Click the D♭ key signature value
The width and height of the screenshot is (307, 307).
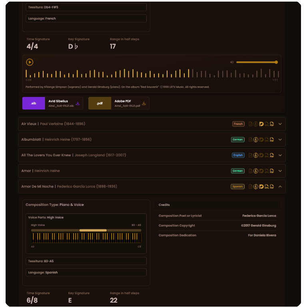(73, 47)
